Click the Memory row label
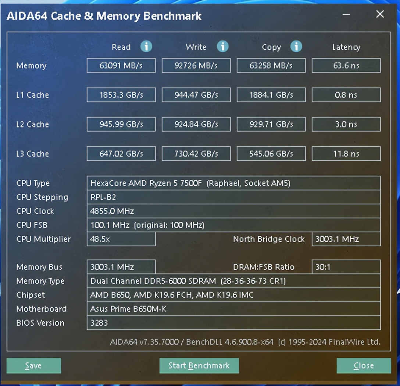Viewport: 400px width, 386px height. point(31,66)
